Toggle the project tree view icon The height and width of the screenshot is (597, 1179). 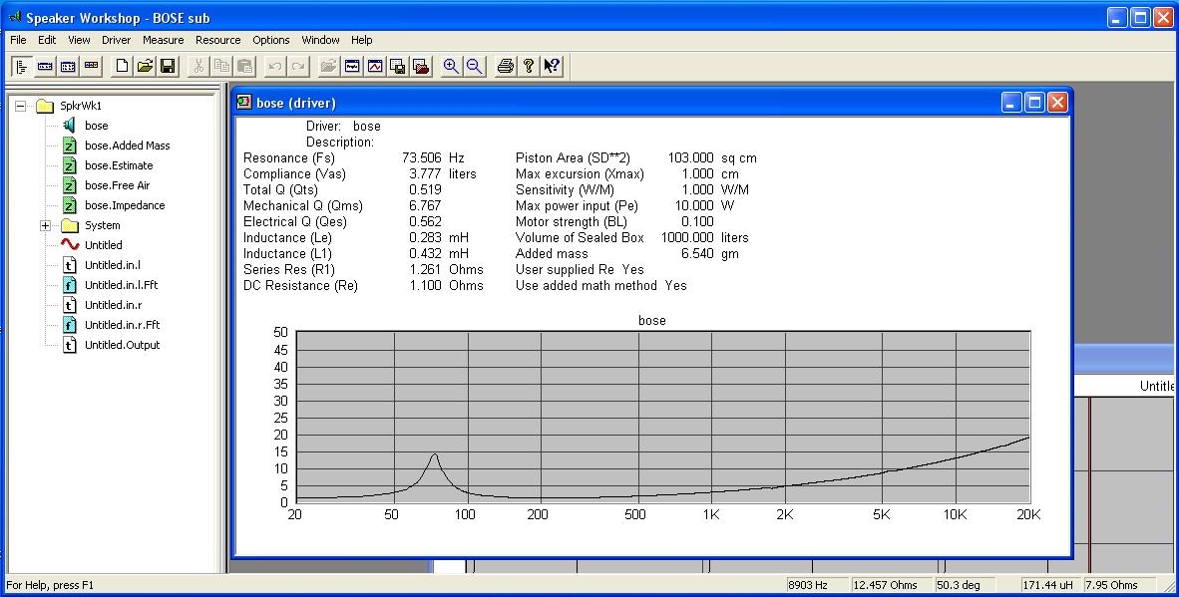click(22, 66)
